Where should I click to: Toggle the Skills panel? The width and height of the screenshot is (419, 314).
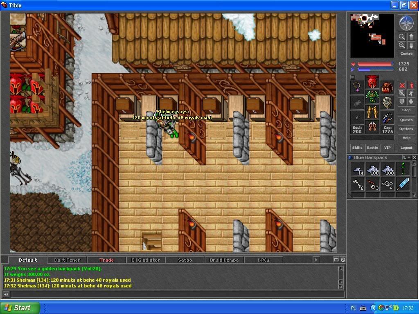(357, 148)
